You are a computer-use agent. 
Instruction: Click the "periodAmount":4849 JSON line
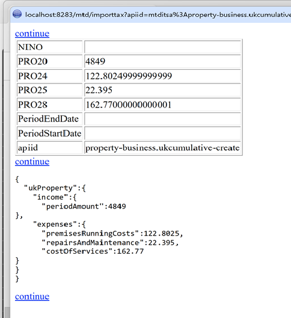(84, 206)
